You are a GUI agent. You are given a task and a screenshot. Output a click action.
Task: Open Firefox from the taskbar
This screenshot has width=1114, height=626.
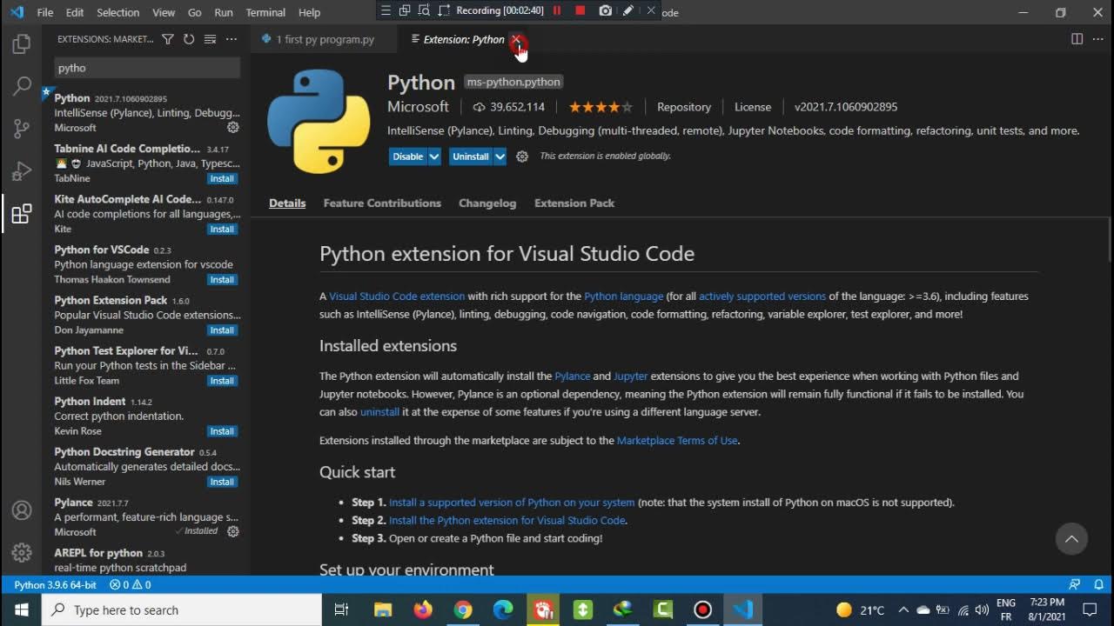[x=423, y=609]
